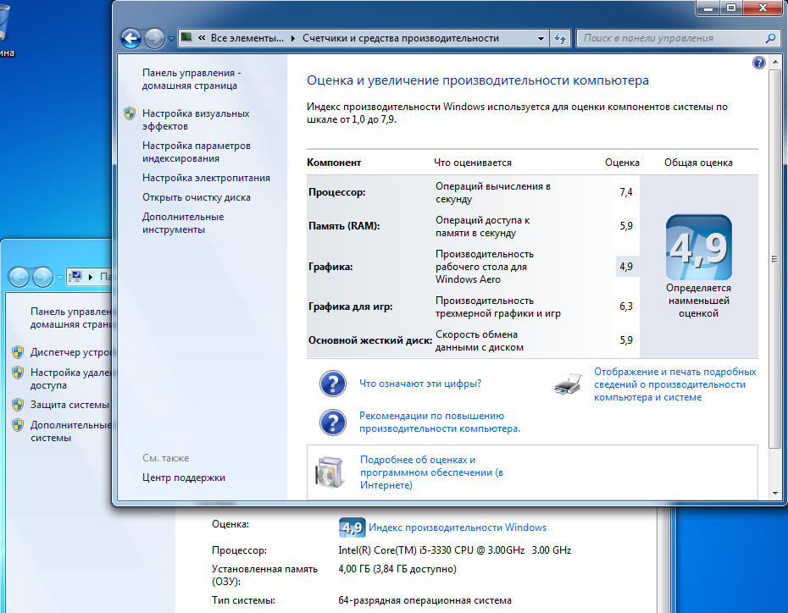Open 'Отображение и печать подробных сведений' link
This screenshot has width=788, height=613.
tap(675, 384)
